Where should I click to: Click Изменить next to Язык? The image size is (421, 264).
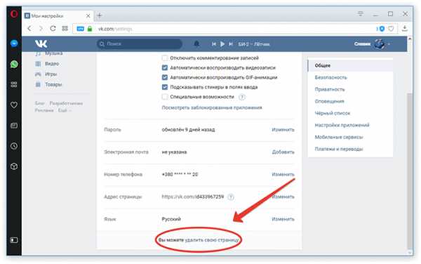[283, 219]
